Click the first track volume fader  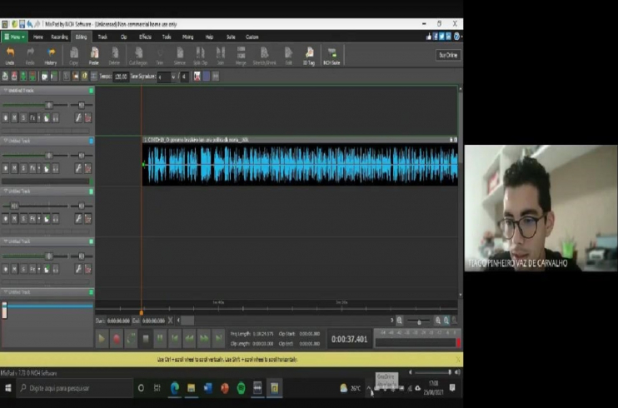click(x=48, y=105)
